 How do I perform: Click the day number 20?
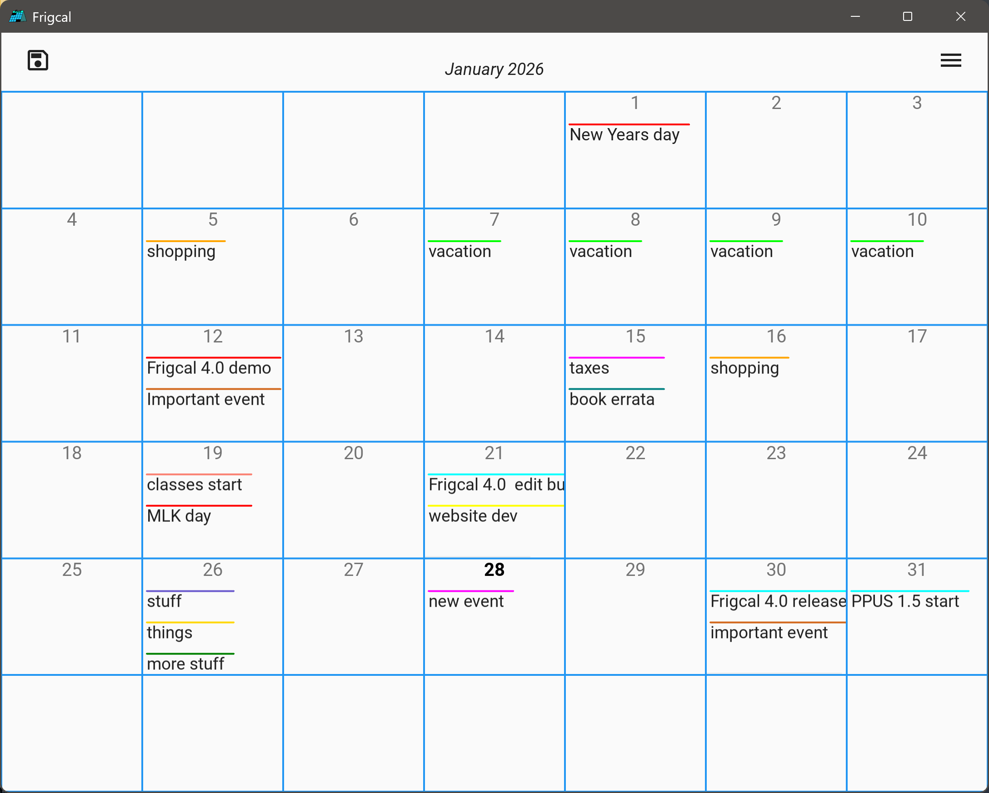pyautogui.click(x=354, y=453)
